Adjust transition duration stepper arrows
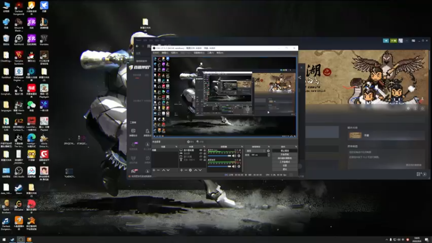 click(x=269, y=155)
